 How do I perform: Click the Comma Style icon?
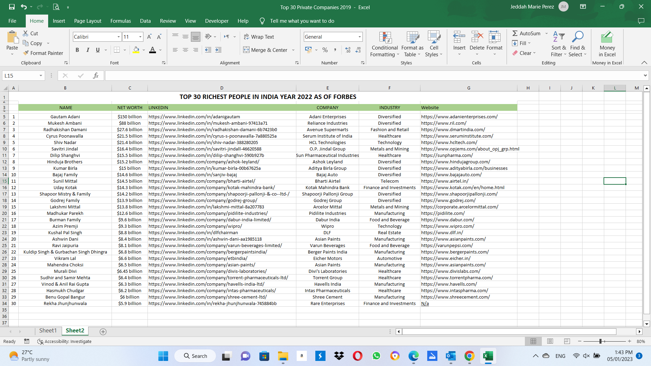(335, 50)
